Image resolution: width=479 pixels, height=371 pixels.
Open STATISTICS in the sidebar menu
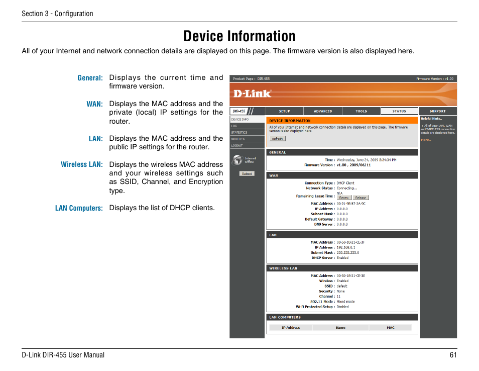click(247, 132)
